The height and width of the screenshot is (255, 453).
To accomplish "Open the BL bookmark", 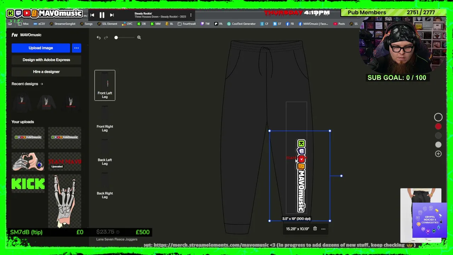I will pyautogui.click(x=169, y=24).
